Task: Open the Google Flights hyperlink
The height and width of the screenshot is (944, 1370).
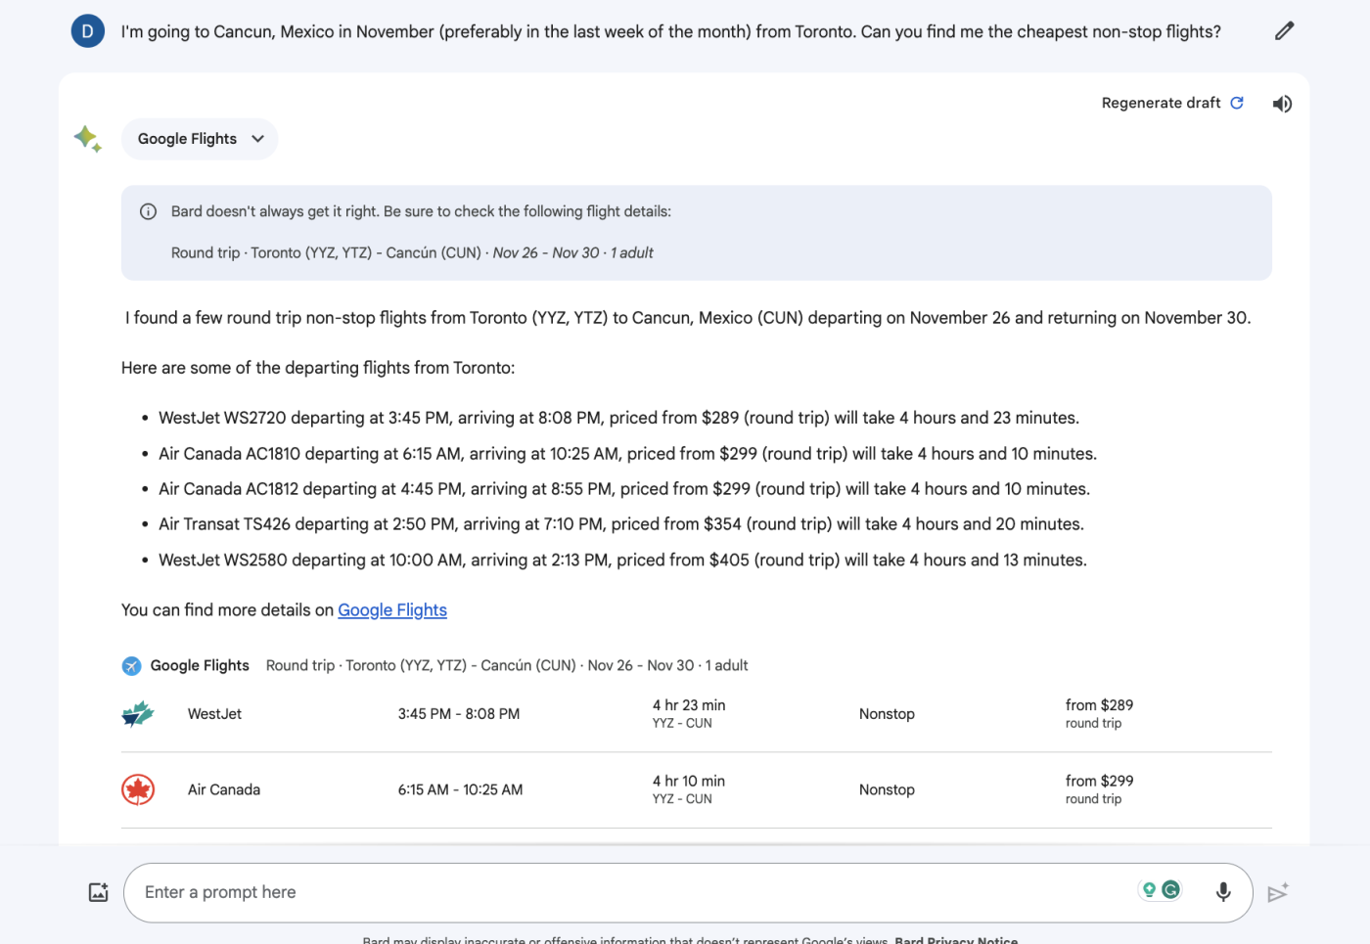Action: click(392, 610)
